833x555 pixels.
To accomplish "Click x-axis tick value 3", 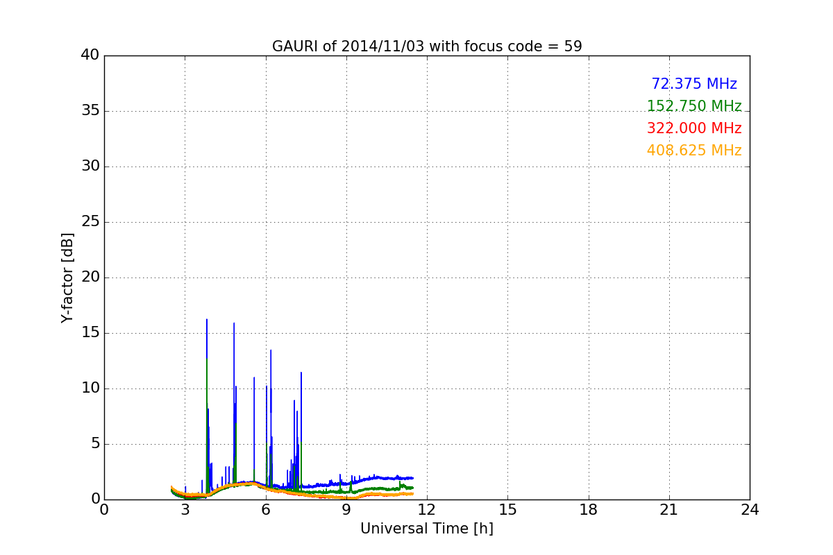I will tap(185, 510).
